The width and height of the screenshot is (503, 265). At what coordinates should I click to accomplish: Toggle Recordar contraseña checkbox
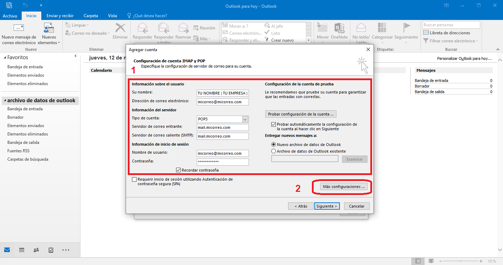pos(179,170)
